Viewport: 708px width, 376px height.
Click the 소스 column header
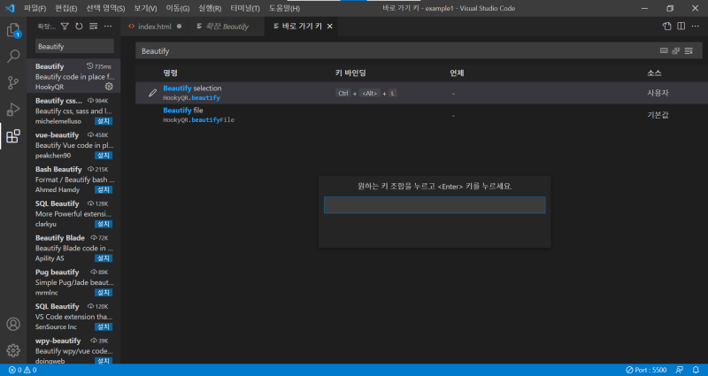click(654, 73)
